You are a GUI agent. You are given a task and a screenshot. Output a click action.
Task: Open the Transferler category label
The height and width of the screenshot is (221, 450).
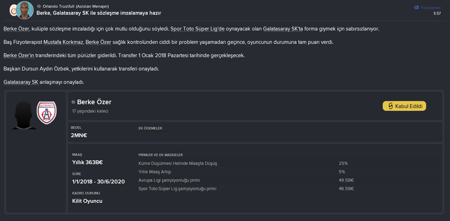coord(430,7)
